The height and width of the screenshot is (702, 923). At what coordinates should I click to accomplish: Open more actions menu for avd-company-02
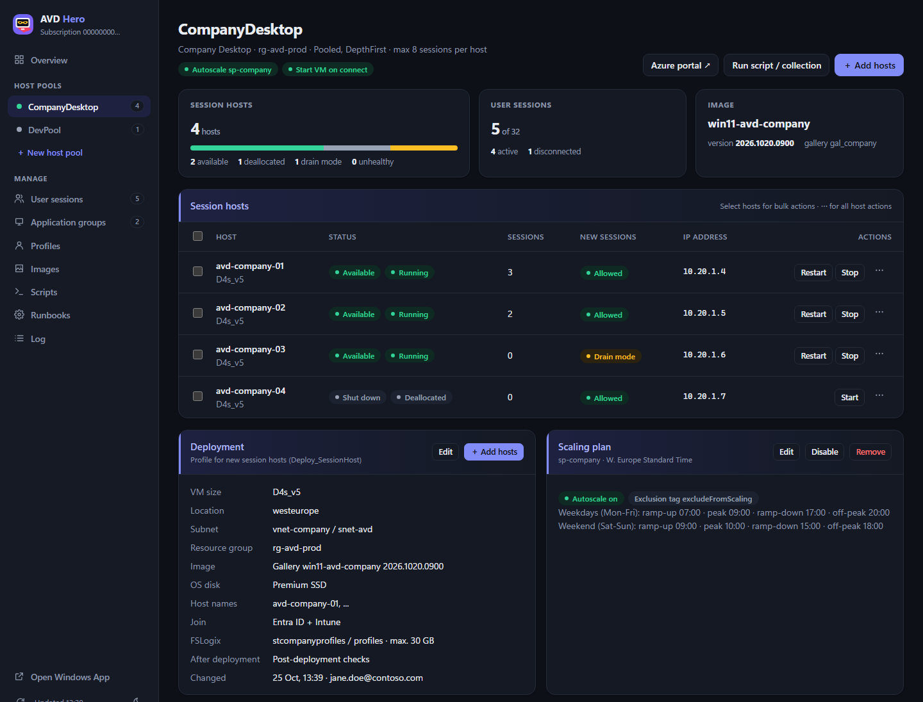[x=879, y=312]
